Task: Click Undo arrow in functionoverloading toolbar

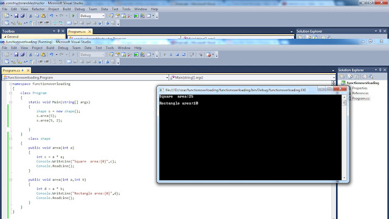Action: pyautogui.click(x=51, y=55)
